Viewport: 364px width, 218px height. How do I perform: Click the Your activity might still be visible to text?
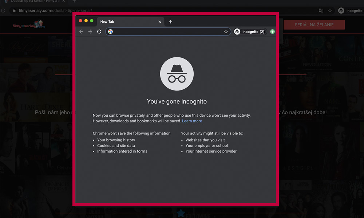click(212, 133)
